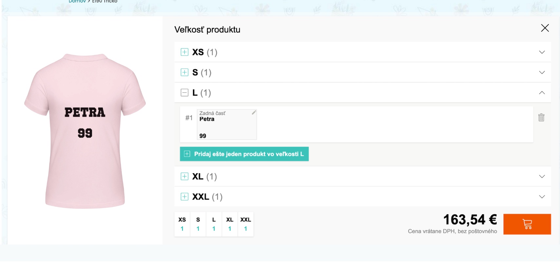Click the plus icon next to XL
Image resolution: width=560 pixels, height=262 pixels.
(184, 177)
